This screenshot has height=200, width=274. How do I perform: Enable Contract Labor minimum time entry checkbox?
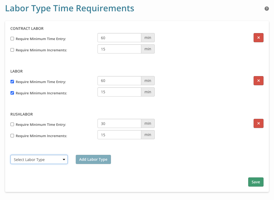point(12,39)
